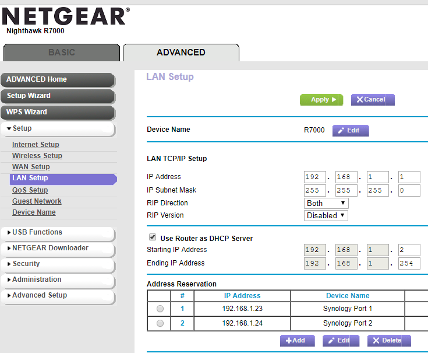Click reservation number 2 link
The height and width of the screenshot is (353, 428).
click(182, 323)
